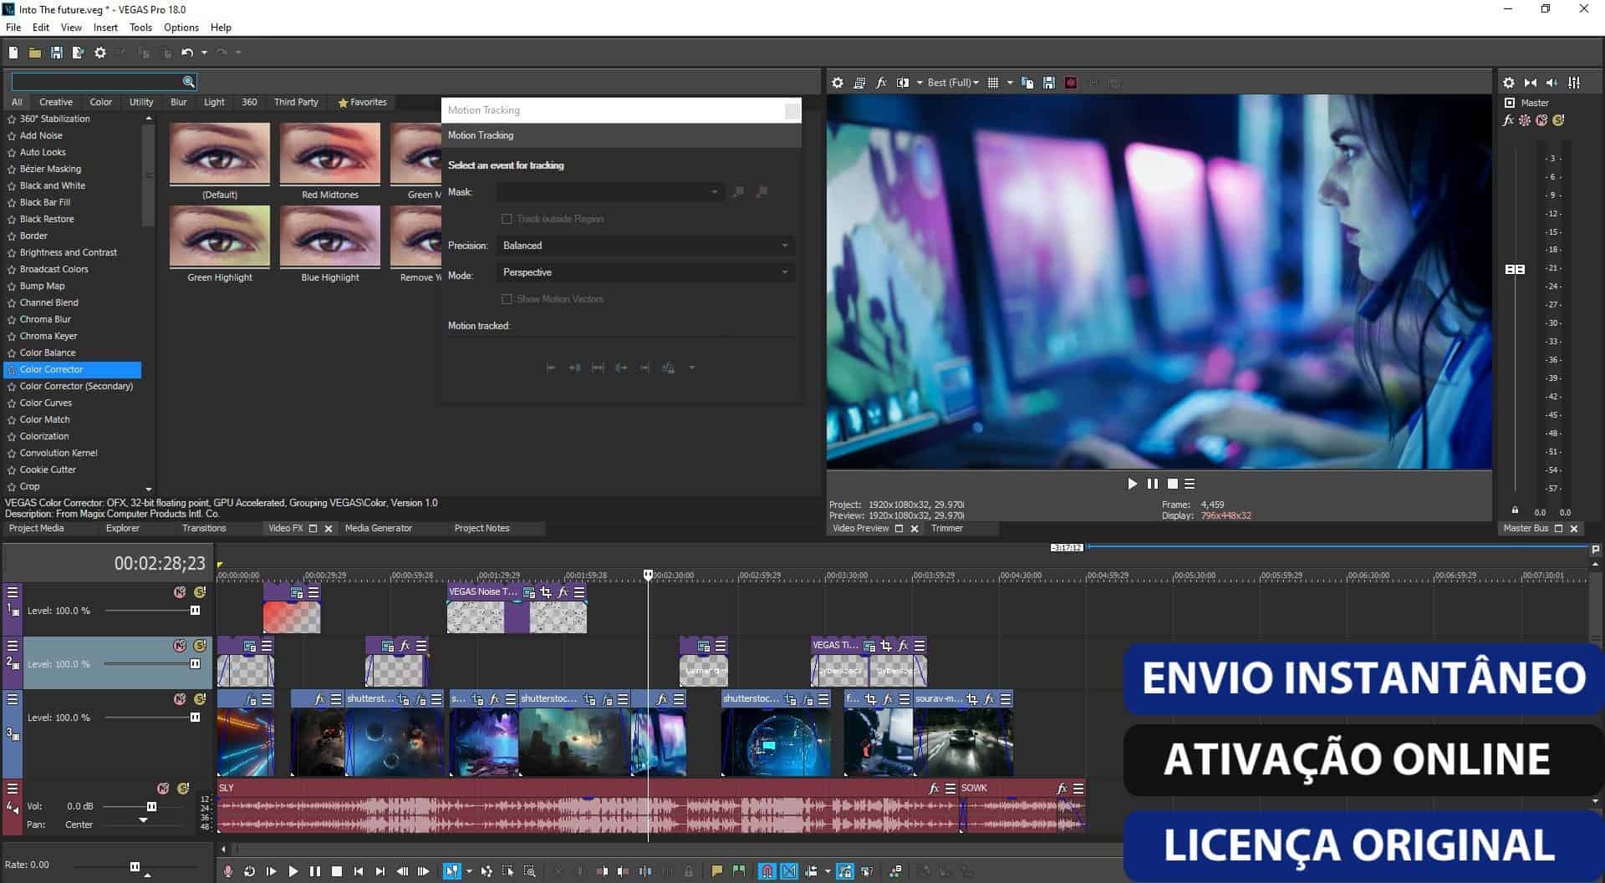Mute video track 1
Image resolution: width=1605 pixels, height=883 pixels.
pos(180,592)
